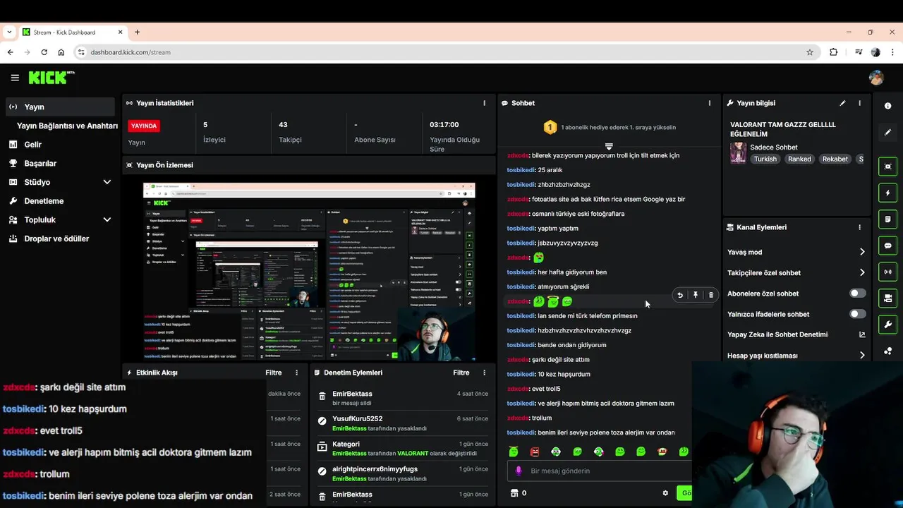Click the Rekabet tag

(835, 159)
